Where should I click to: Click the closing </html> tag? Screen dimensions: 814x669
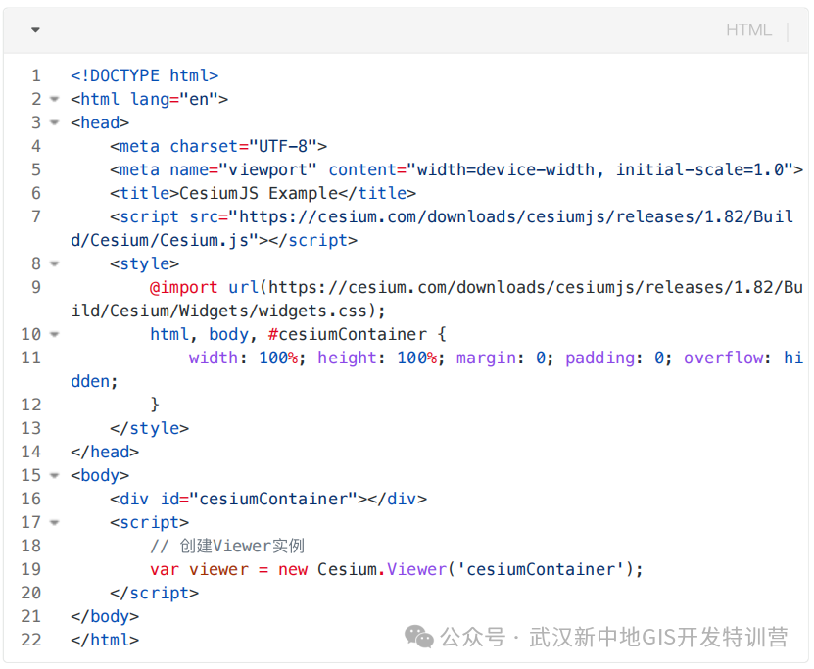pyautogui.click(x=105, y=640)
